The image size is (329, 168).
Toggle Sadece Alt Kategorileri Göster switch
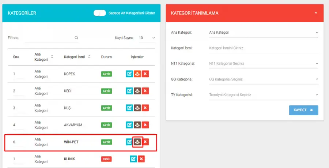[x=100, y=13]
